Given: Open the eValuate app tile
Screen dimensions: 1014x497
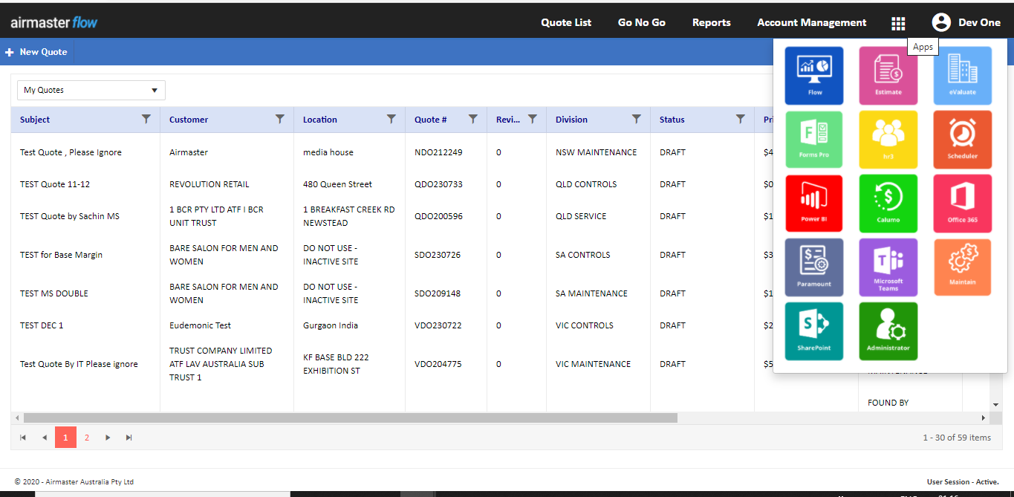Looking at the screenshot, I should pyautogui.click(x=963, y=76).
